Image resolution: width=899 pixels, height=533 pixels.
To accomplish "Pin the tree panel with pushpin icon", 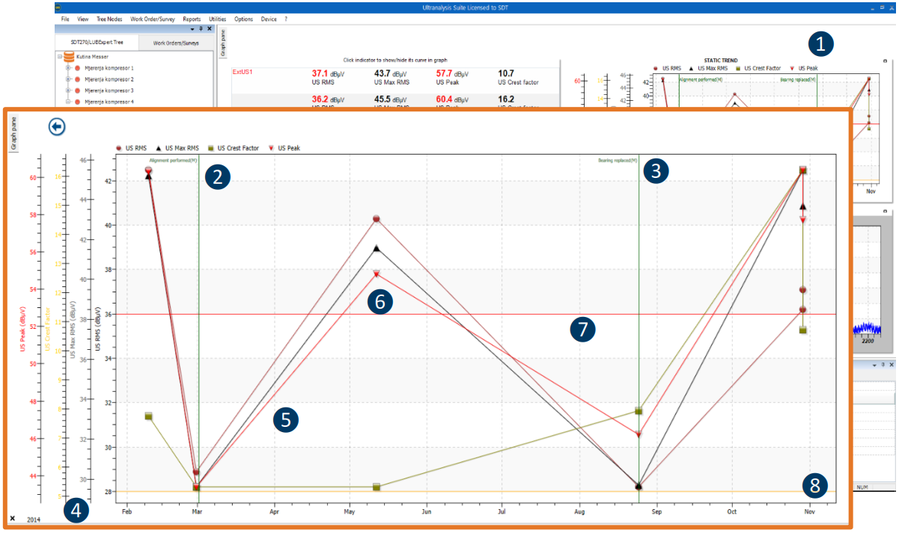I will pyautogui.click(x=201, y=28).
